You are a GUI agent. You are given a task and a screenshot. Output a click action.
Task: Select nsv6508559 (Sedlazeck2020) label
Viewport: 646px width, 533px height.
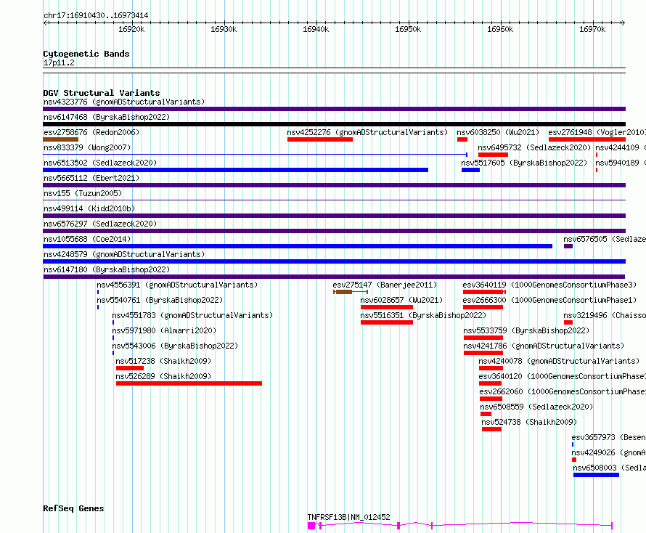(537, 407)
